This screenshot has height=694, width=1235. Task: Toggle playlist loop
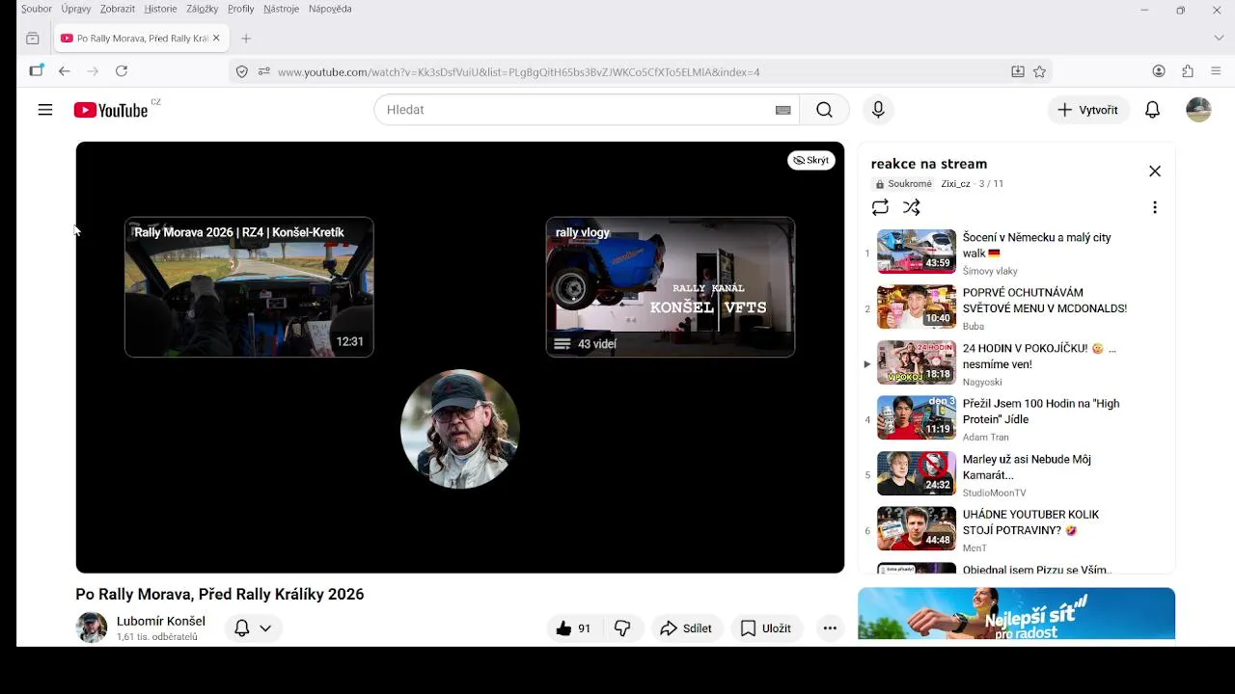pyautogui.click(x=880, y=207)
